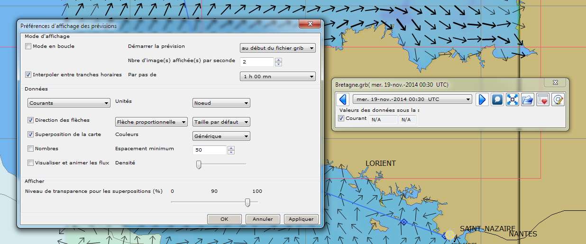Close the Bretagne.grb panel

coord(555,83)
